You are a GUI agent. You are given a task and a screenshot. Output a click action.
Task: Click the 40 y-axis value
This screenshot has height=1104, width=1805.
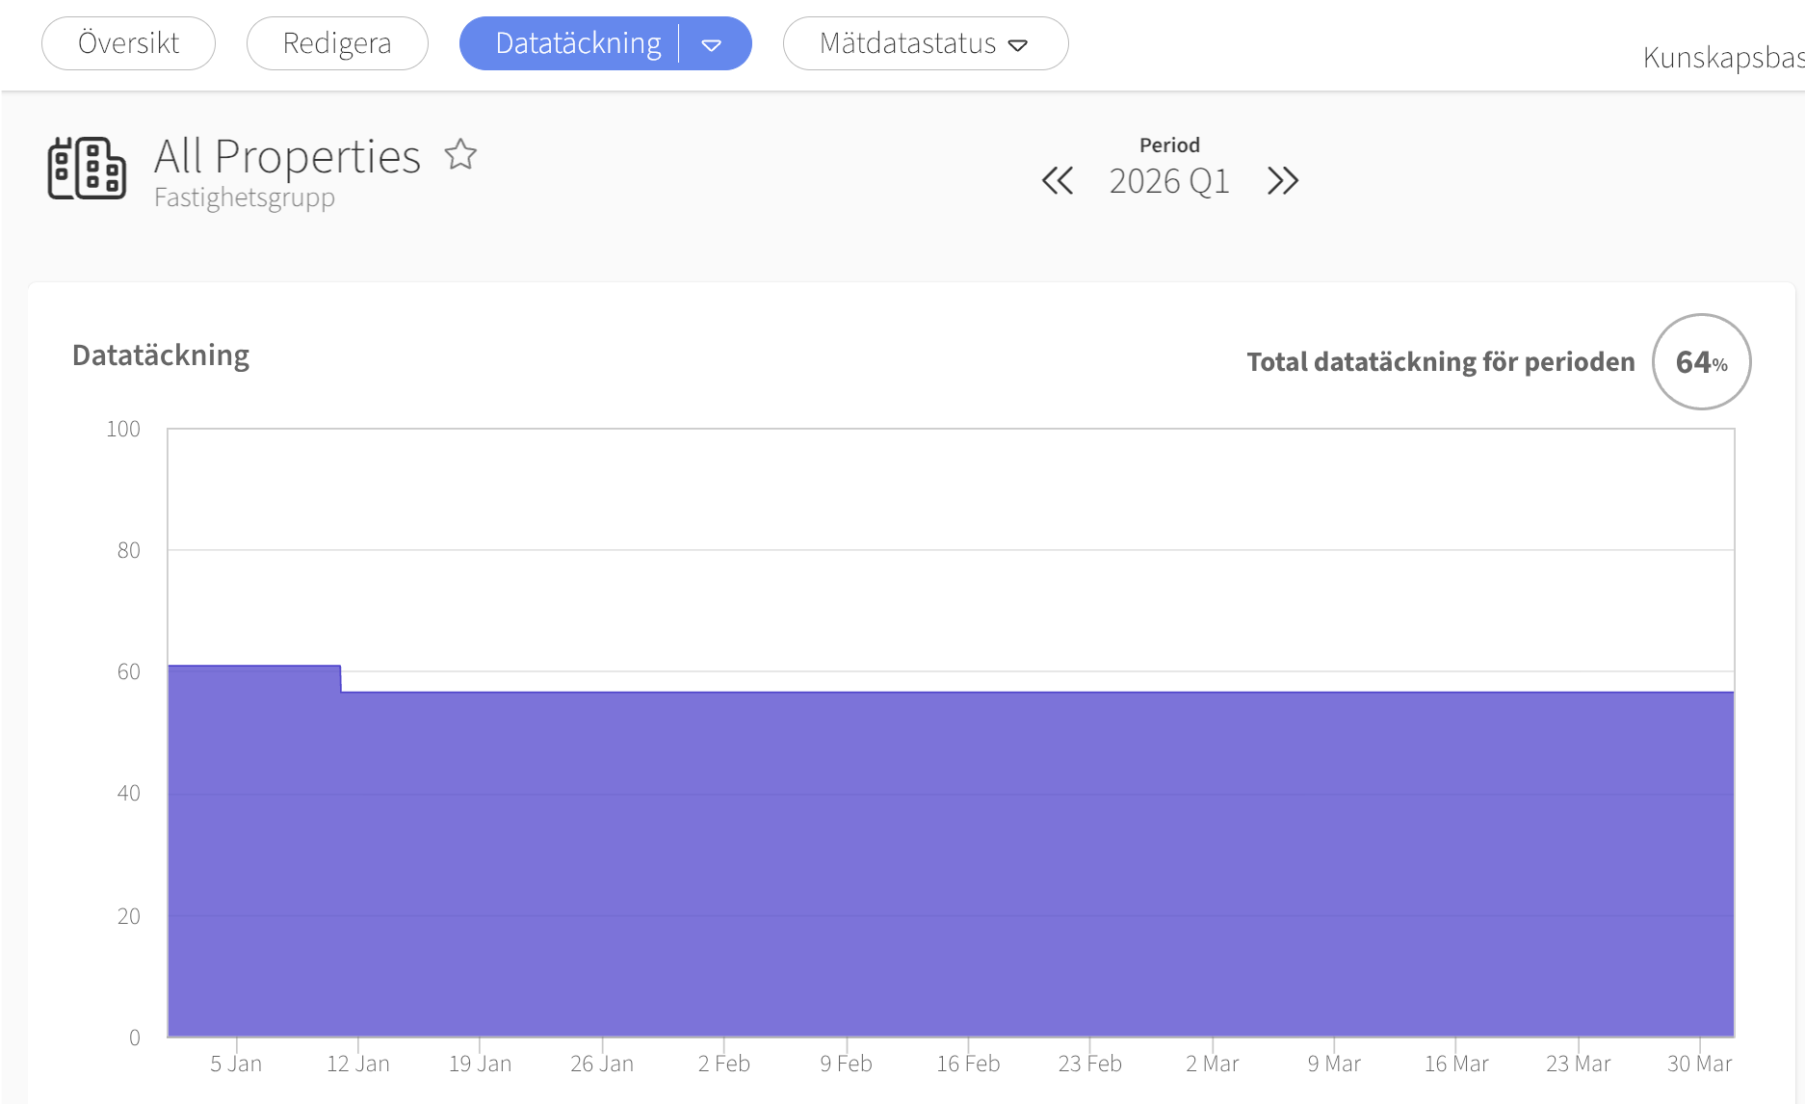[x=128, y=793]
